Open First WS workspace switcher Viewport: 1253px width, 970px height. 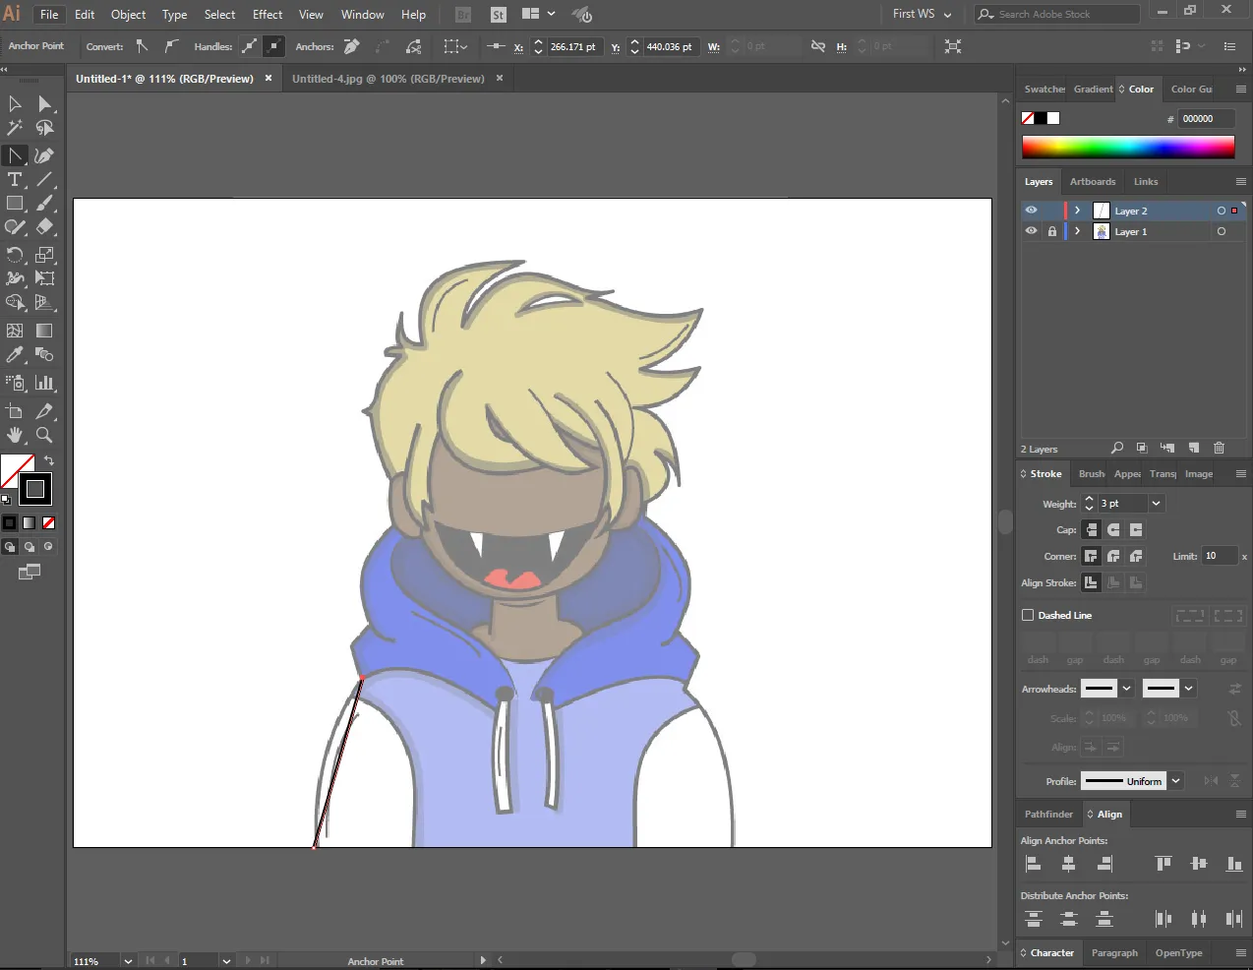[x=922, y=14]
